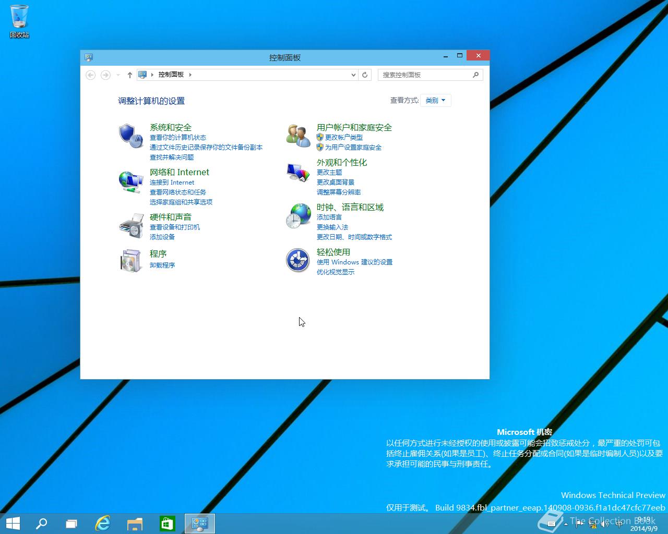Refresh the control panel view
The width and height of the screenshot is (668, 534).
click(365, 75)
